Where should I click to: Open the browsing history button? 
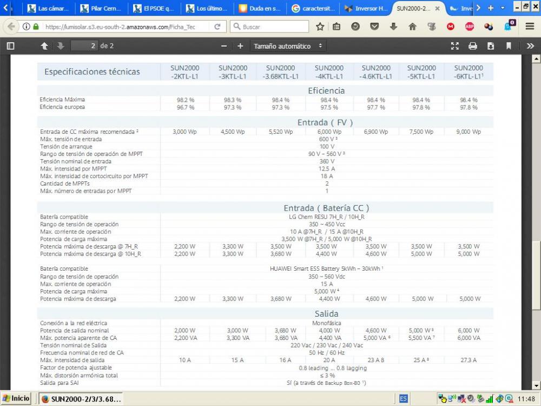[355, 26]
